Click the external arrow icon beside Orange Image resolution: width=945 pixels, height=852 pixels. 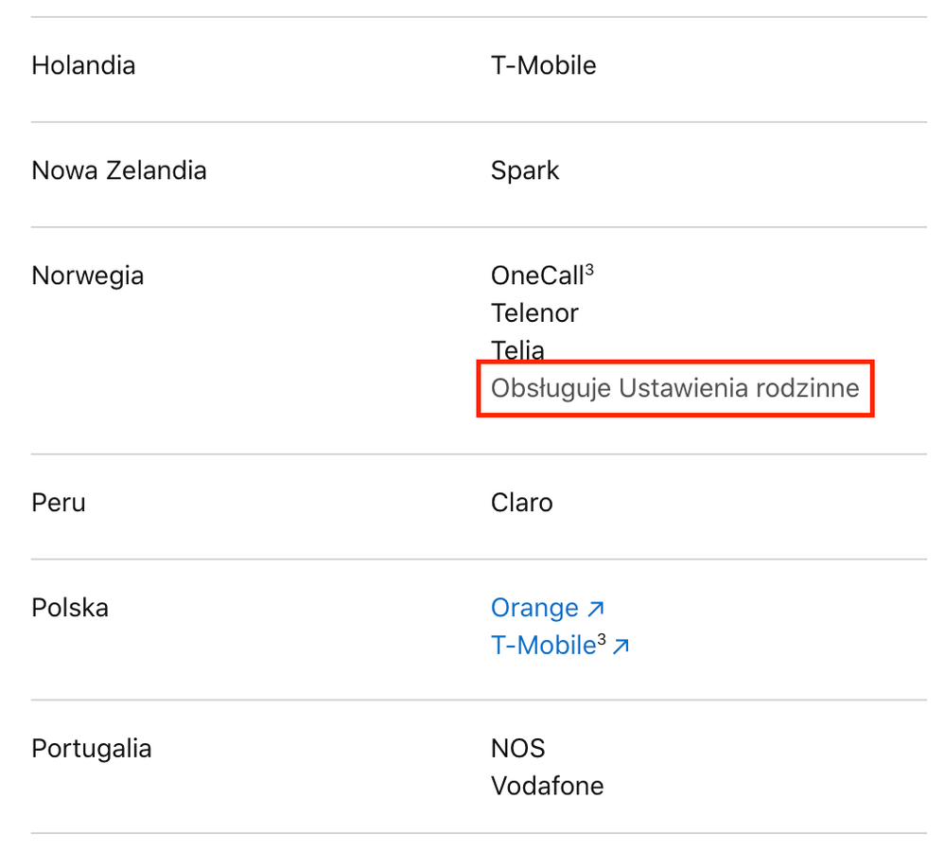(595, 609)
